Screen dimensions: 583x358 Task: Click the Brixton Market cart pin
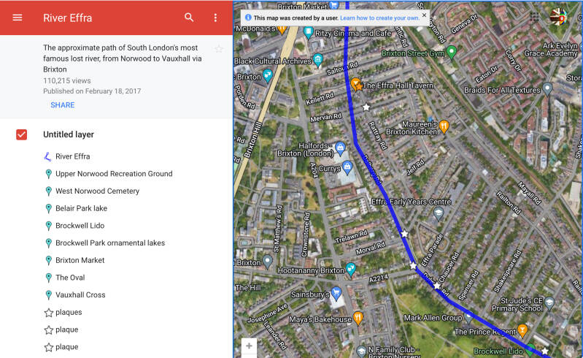click(334, 5)
